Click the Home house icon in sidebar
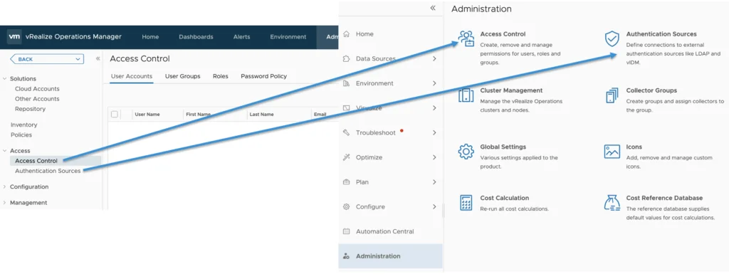Image resolution: width=729 pixels, height=279 pixels. click(346, 34)
